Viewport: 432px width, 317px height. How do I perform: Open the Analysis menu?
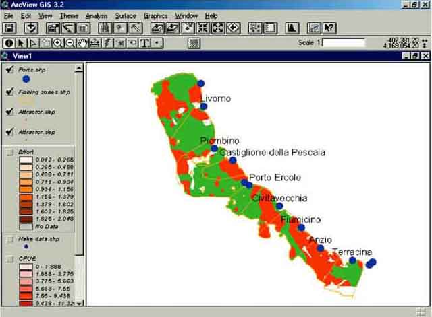(x=97, y=15)
